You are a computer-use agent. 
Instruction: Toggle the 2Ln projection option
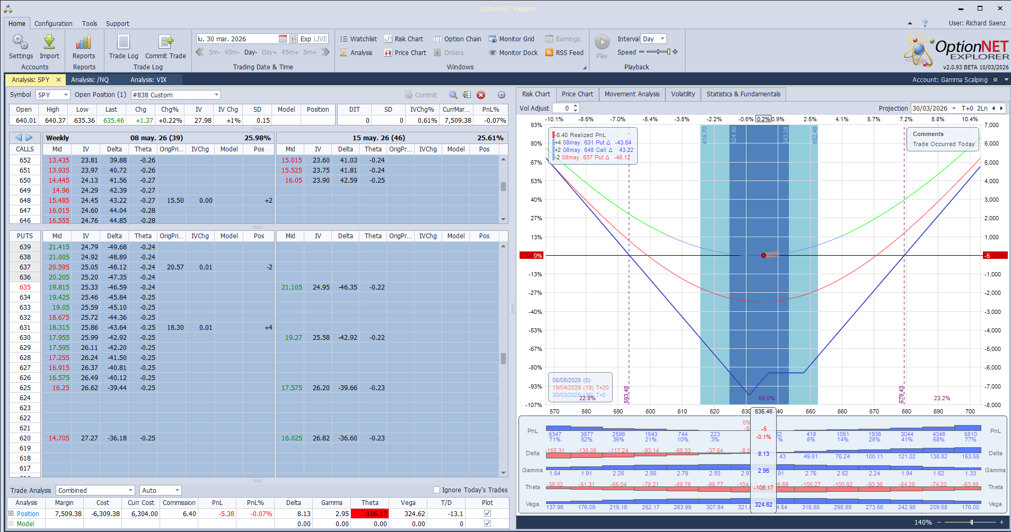click(982, 108)
